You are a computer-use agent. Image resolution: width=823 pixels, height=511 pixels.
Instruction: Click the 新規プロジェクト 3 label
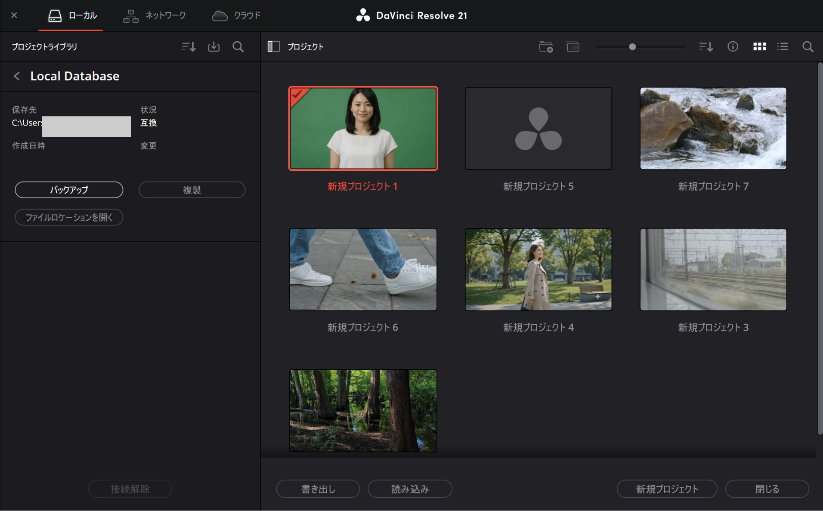tap(713, 327)
